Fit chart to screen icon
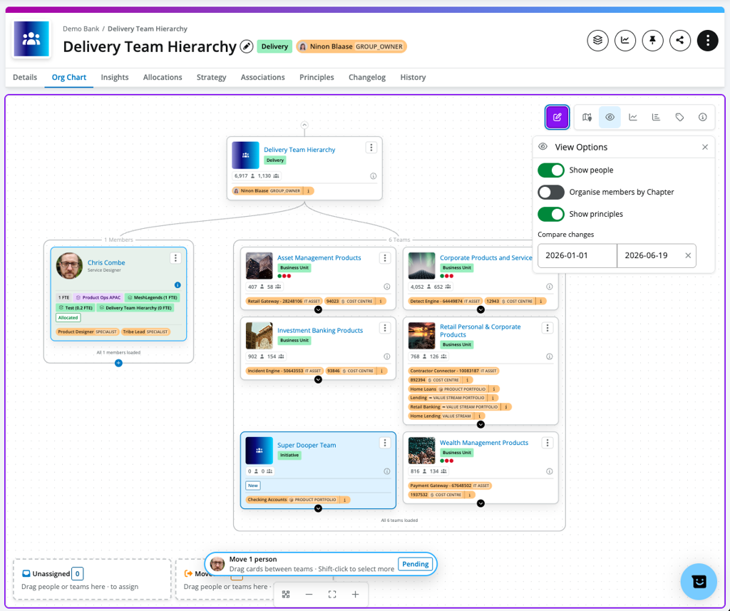 pyautogui.click(x=332, y=594)
